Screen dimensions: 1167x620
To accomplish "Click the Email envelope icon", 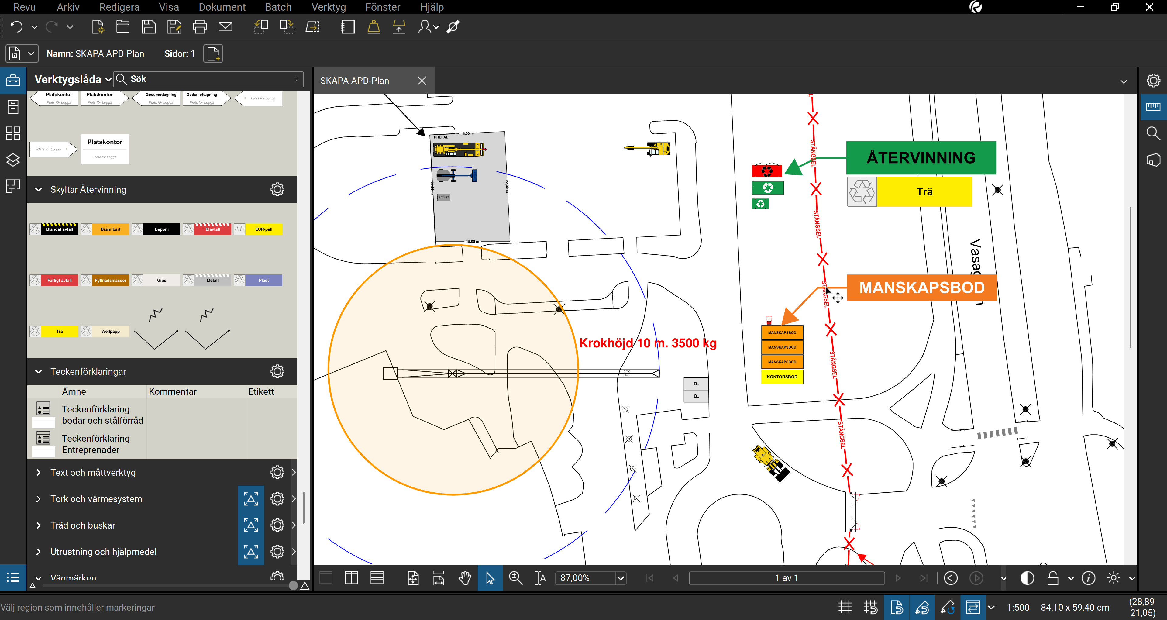I will (225, 27).
